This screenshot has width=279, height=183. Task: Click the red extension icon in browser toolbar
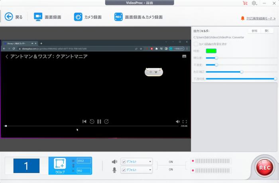pyautogui.click(x=151, y=49)
